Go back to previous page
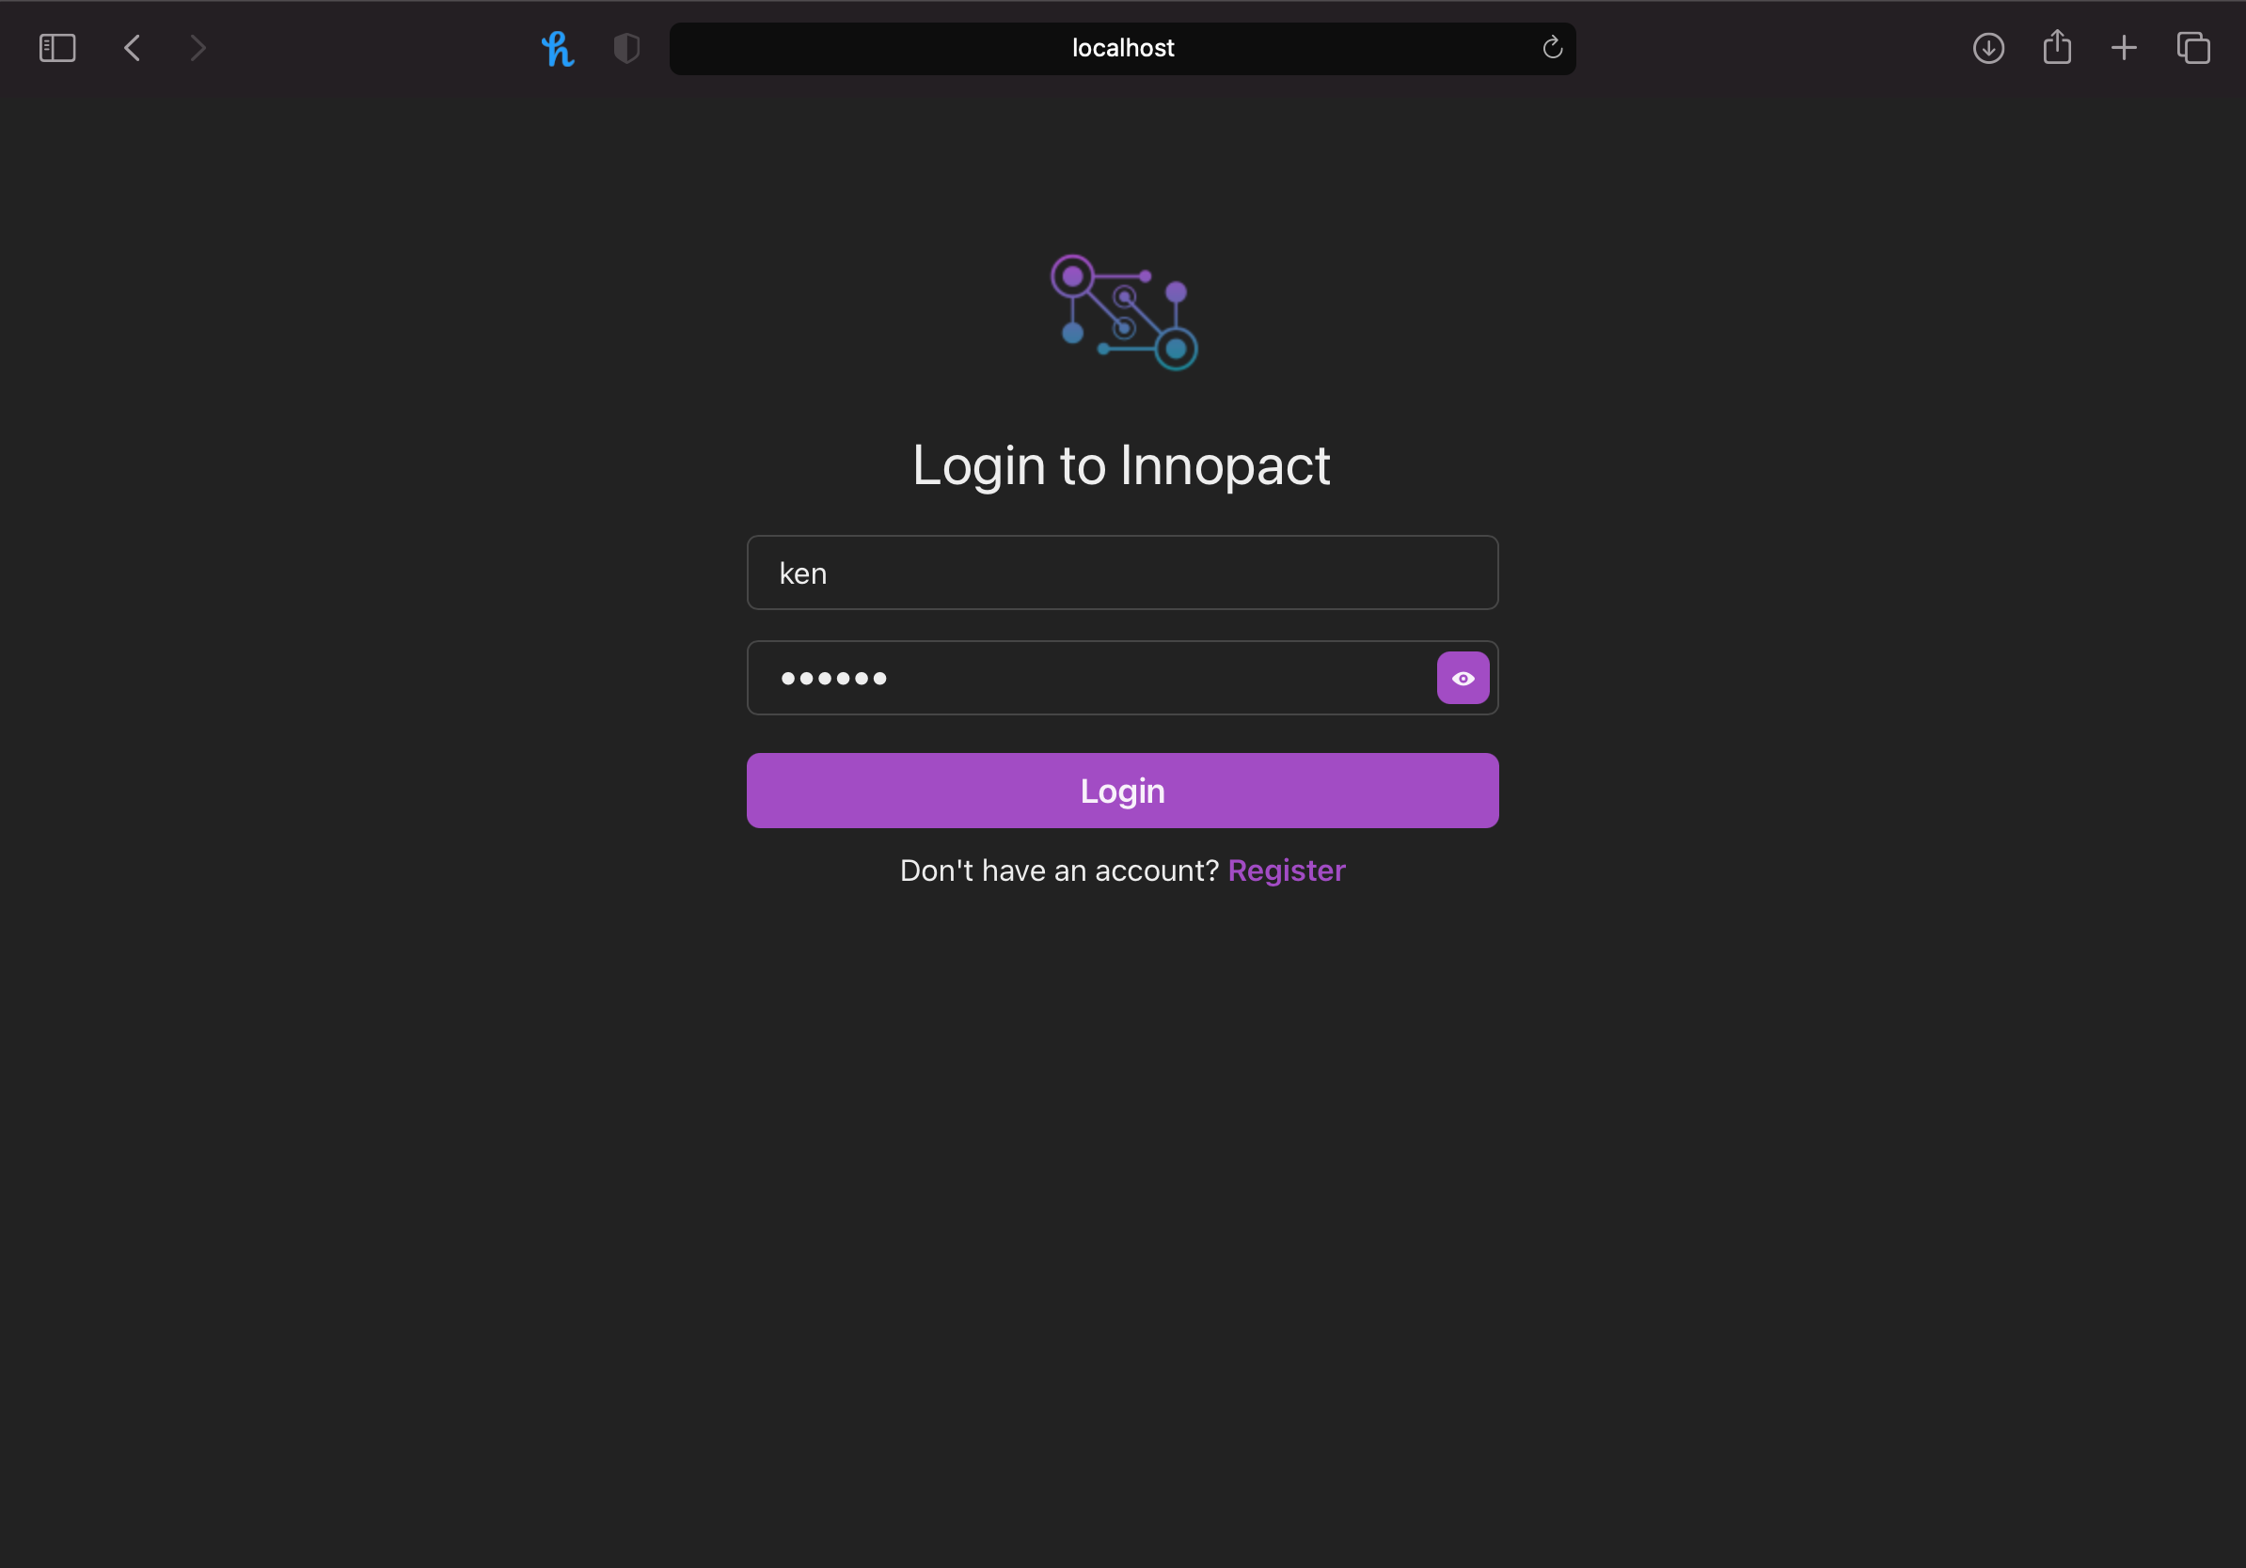2246x1568 pixels. 132,48
